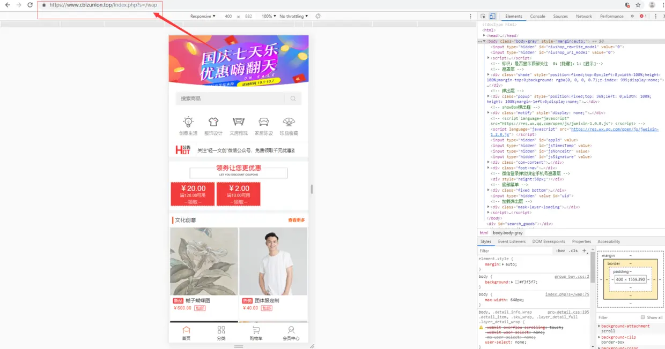Viewport: 665px width, 349px height.
Task: Click the 搜索商品 search input field
Action: pos(230,98)
